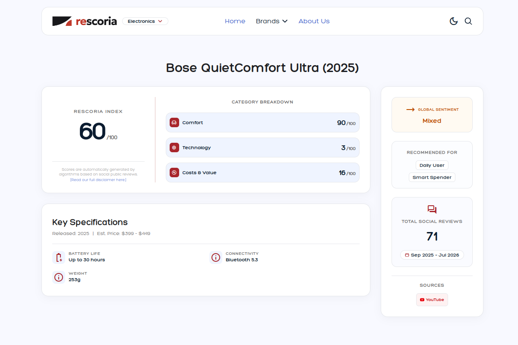This screenshot has height=345, width=518.
Task: Click the Up to 30 hours value
Action: click(x=87, y=260)
